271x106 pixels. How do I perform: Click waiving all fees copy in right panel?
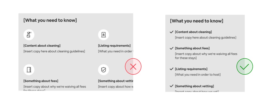206,56
